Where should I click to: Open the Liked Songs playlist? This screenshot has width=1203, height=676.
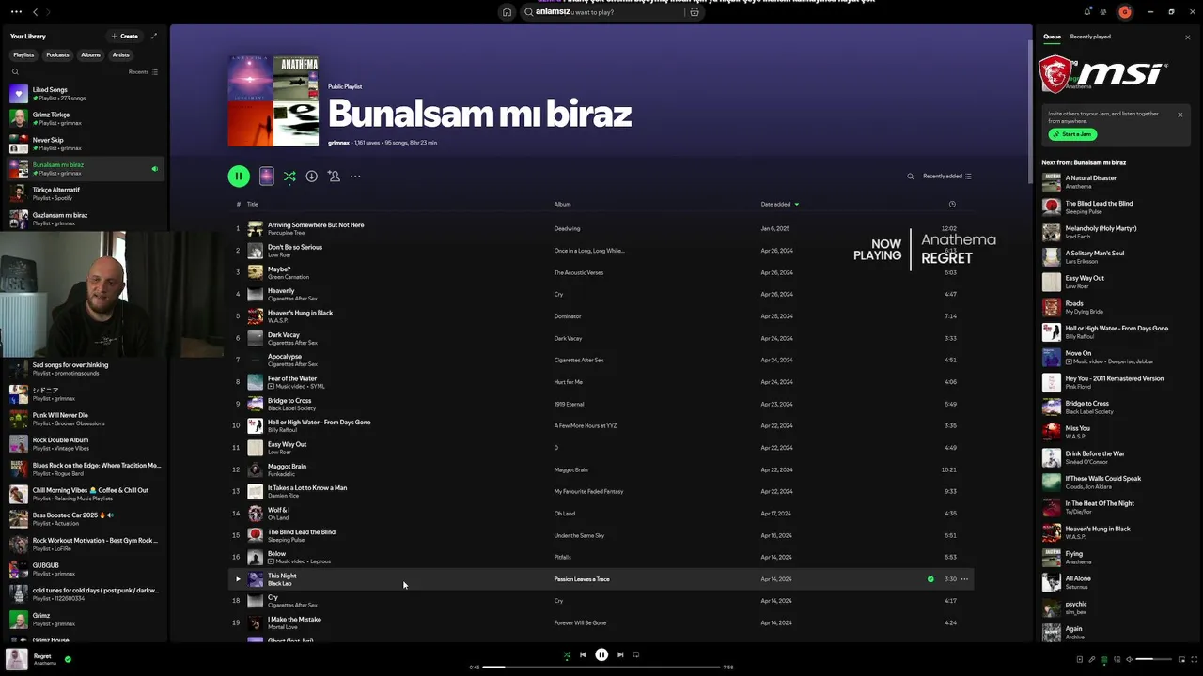[86, 94]
